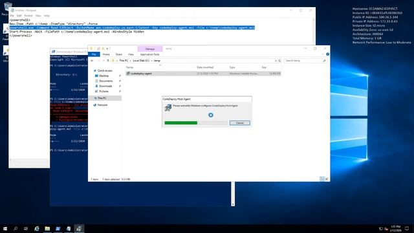
Task: Click the highlighted Read-S3Object line in Notepad
Action: (132, 27)
